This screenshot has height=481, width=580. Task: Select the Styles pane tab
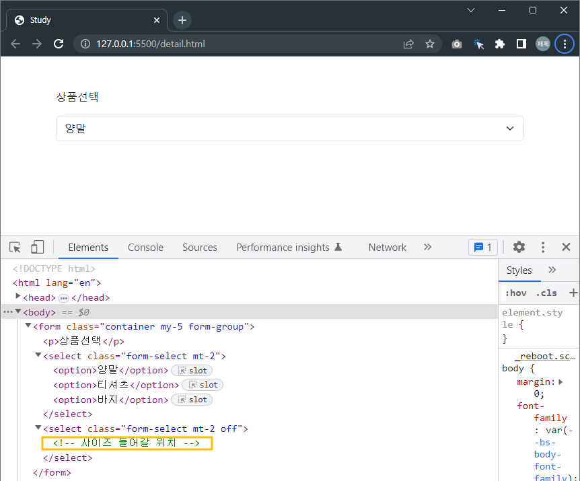519,270
